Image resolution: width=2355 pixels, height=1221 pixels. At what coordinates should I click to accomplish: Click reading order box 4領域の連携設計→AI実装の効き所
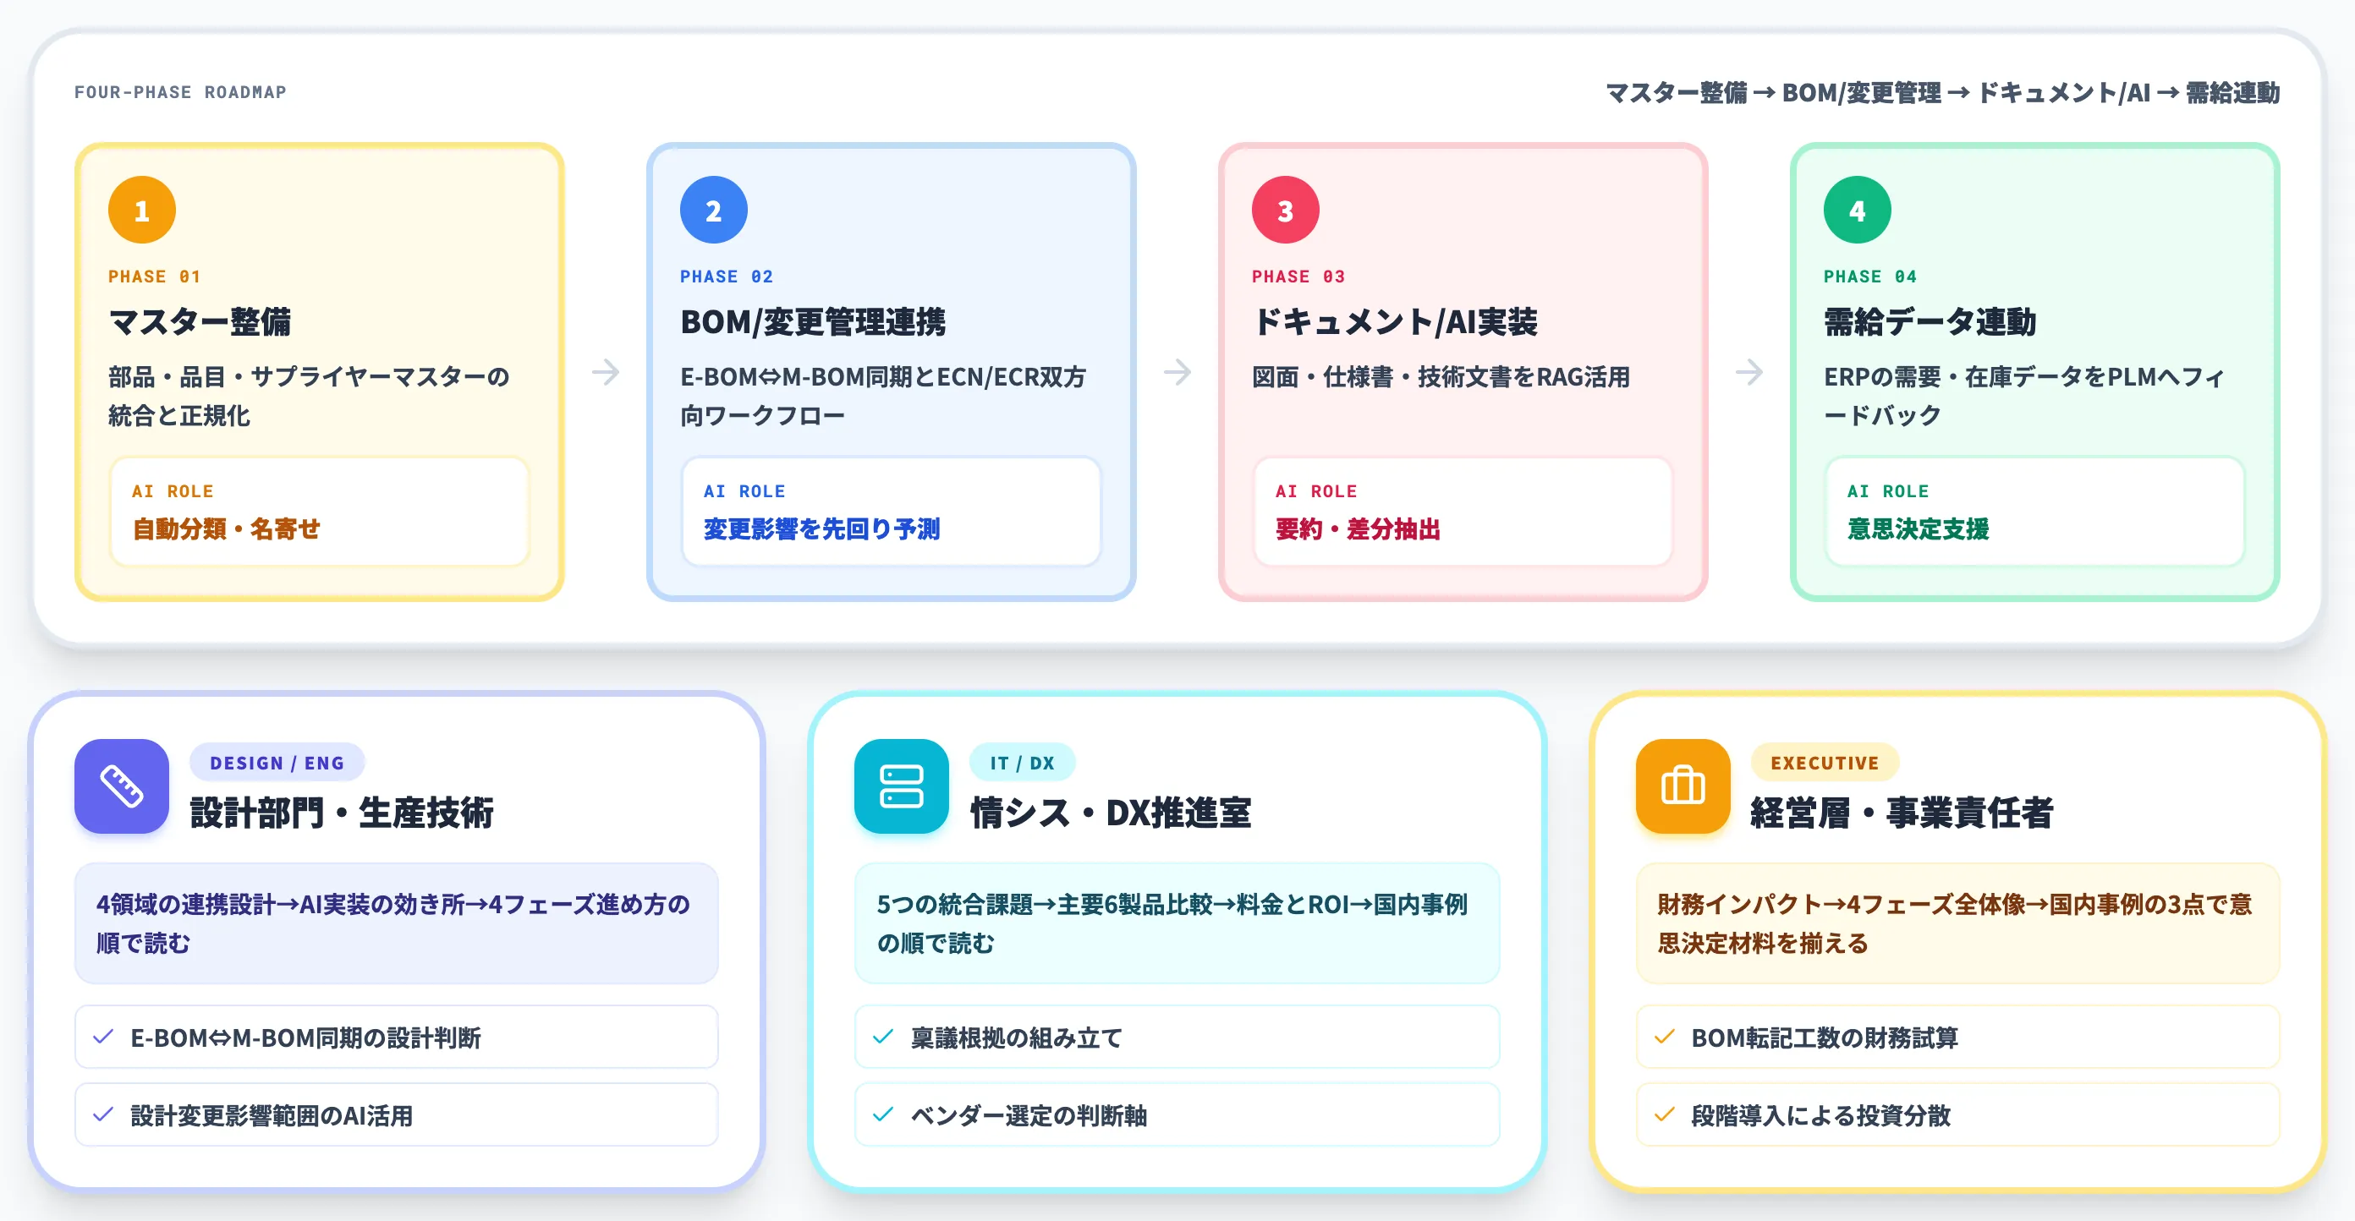coord(397,923)
